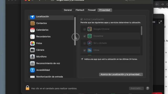Click the Avanzado button
Screen dimensions: 168x94
pos(136,88)
